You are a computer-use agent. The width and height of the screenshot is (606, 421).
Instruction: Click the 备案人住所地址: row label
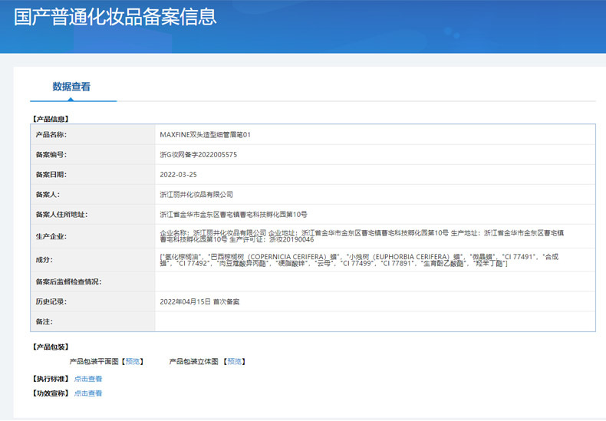click(61, 215)
